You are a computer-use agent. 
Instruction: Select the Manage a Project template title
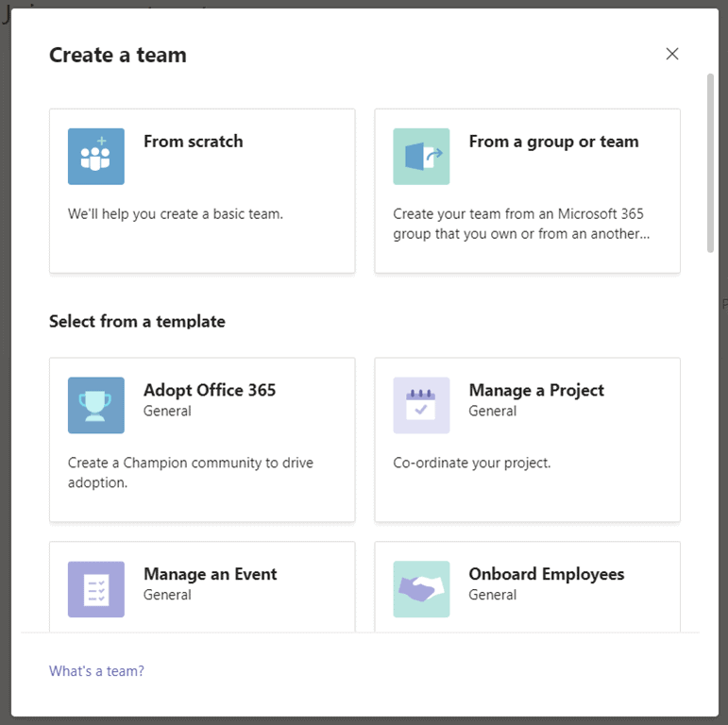(x=536, y=390)
